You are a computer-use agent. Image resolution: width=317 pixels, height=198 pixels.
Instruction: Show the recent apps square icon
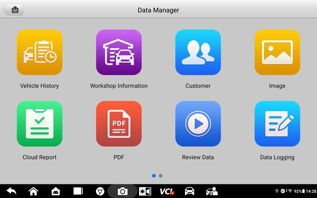[78, 191]
